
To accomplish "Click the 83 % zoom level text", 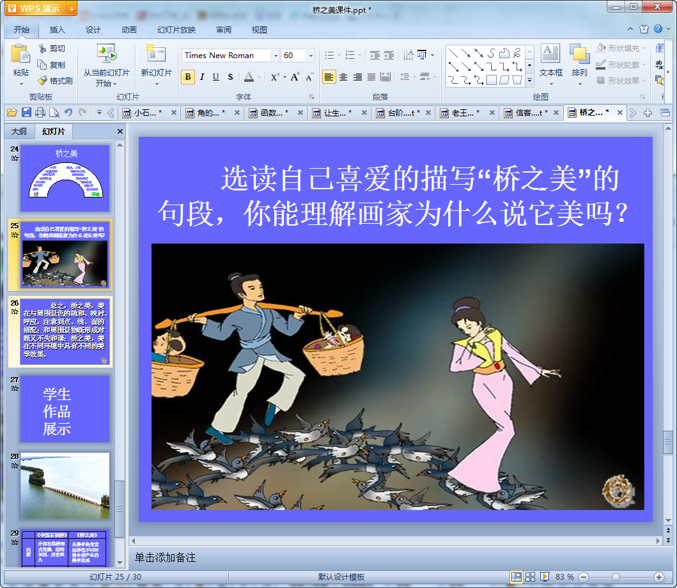I will coord(564,576).
